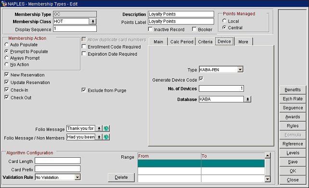Open Folio Message list arrow

(x=99, y=128)
